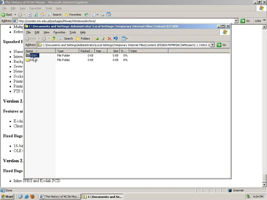Viewport: 267px width, 200px height.
Task: Click the Copy To icon
Action: 103,39
